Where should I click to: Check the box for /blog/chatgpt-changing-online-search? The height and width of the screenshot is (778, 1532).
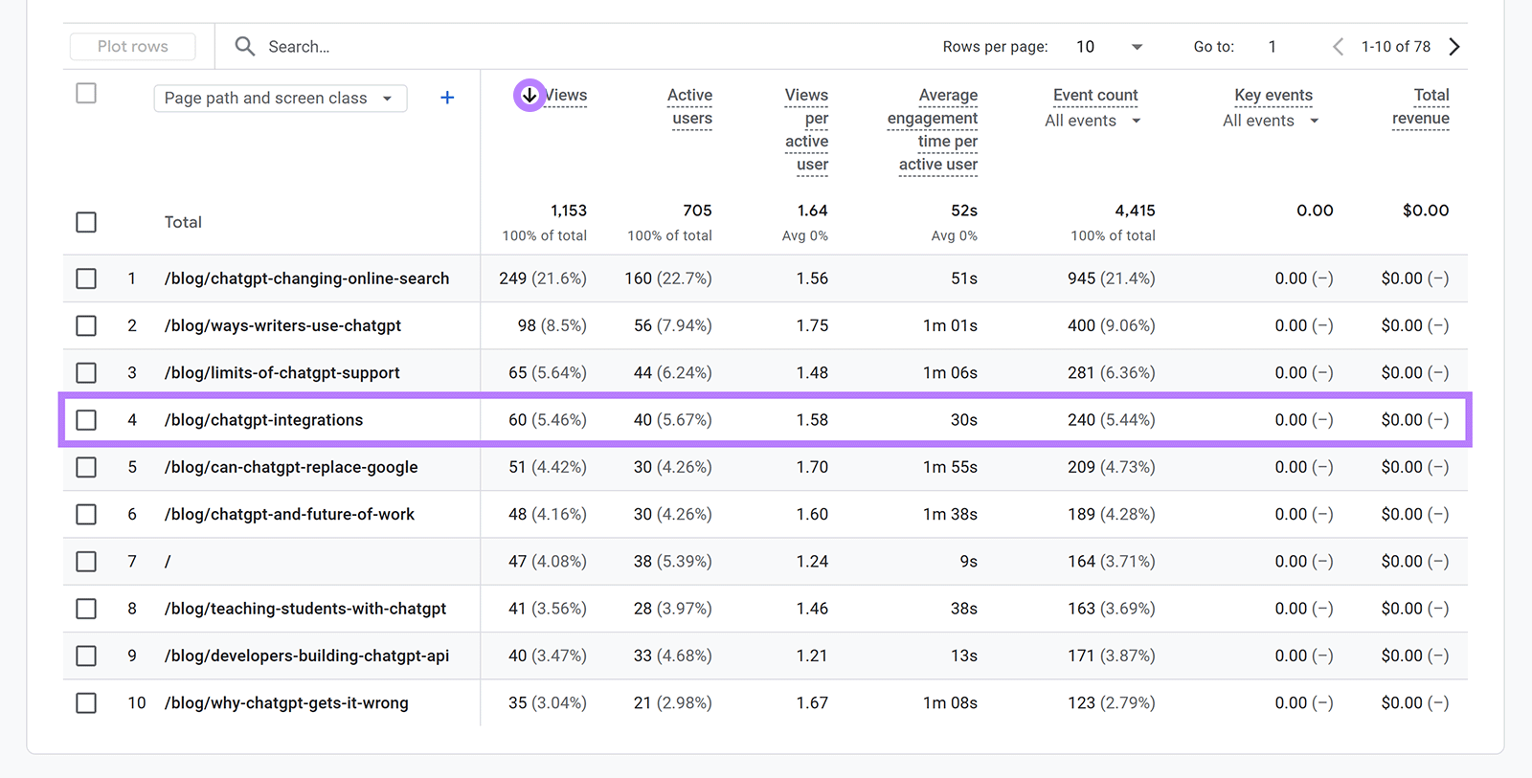point(86,278)
